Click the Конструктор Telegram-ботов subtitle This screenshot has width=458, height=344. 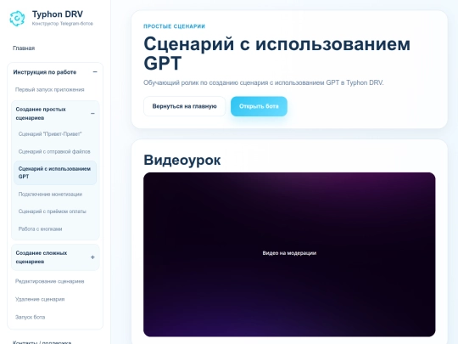(x=63, y=24)
